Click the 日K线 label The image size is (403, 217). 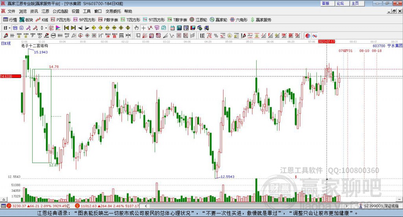pyautogui.click(x=6, y=43)
